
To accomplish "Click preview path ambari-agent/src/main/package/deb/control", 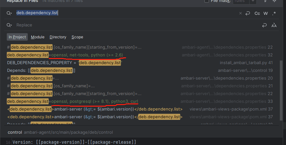I will [68, 132].
